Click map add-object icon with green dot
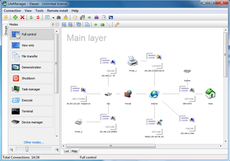This screenshot has width=230, height=161. coord(64,25)
